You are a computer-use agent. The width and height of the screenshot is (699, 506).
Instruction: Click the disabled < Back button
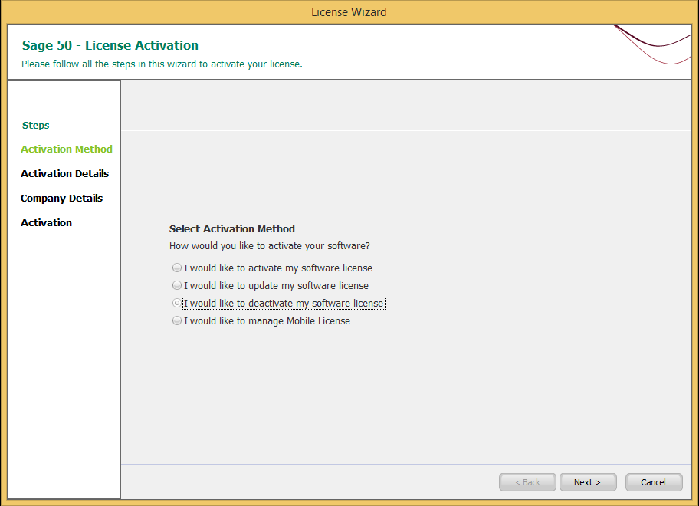(527, 482)
